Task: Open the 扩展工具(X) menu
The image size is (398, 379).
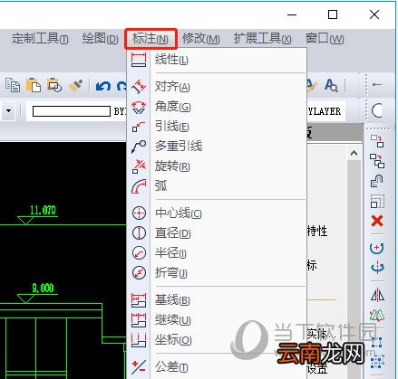Action: [262, 39]
